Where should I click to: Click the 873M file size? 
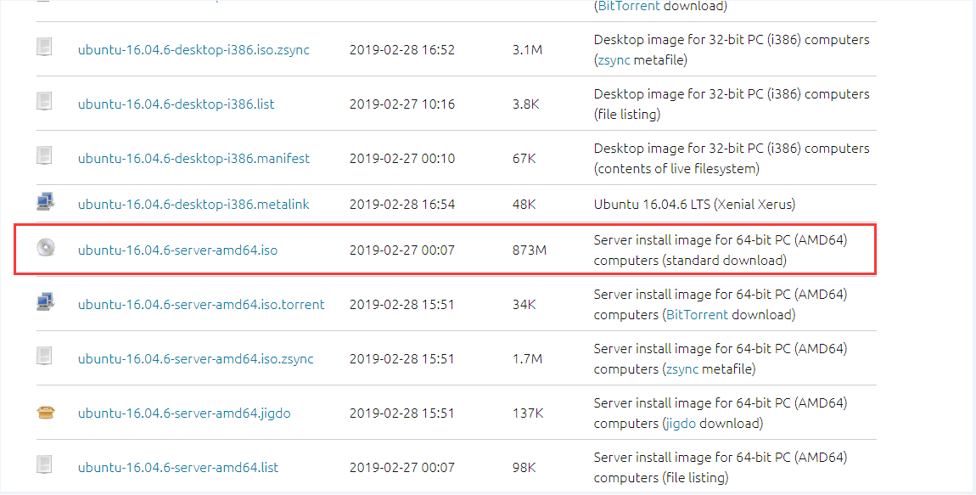coord(530,250)
